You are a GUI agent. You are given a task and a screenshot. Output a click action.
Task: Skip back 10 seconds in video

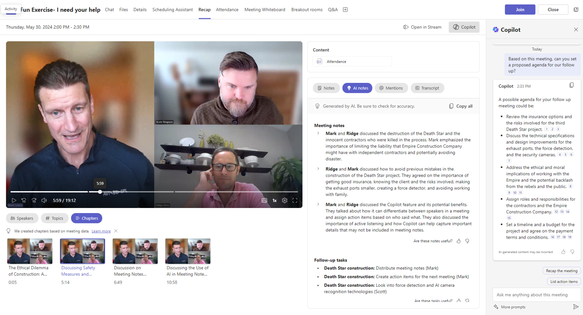coord(24,200)
